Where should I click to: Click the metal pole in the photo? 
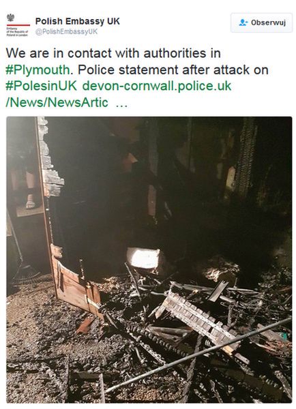pos(198,355)
